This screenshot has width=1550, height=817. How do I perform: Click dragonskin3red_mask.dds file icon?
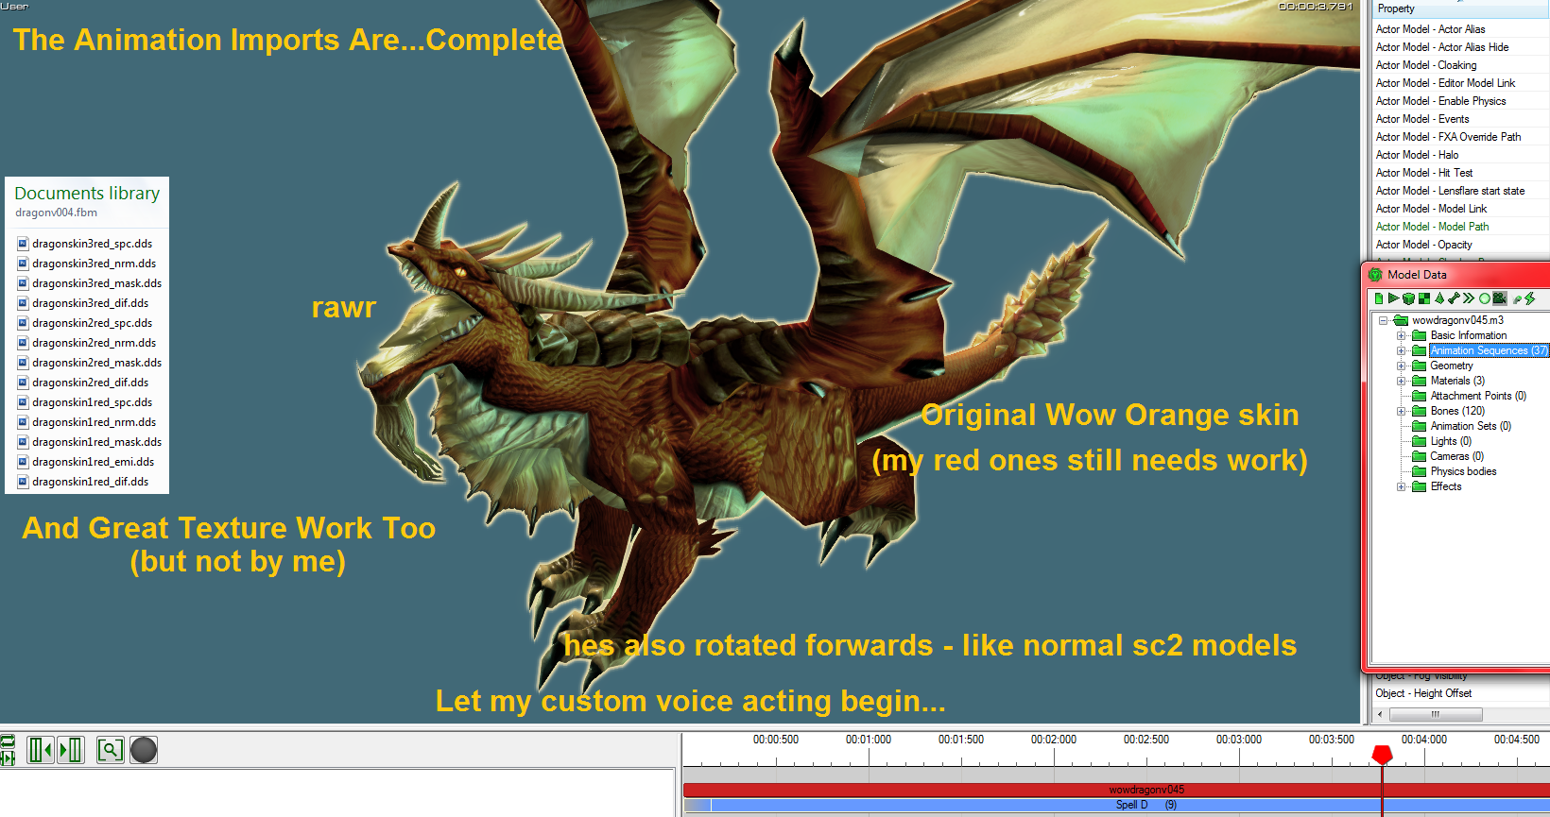[23, 283]
